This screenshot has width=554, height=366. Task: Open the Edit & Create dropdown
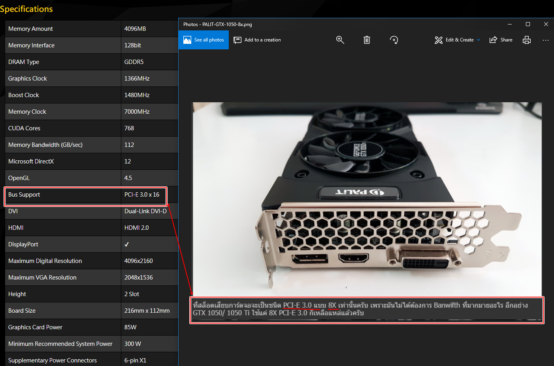(458, 40)
